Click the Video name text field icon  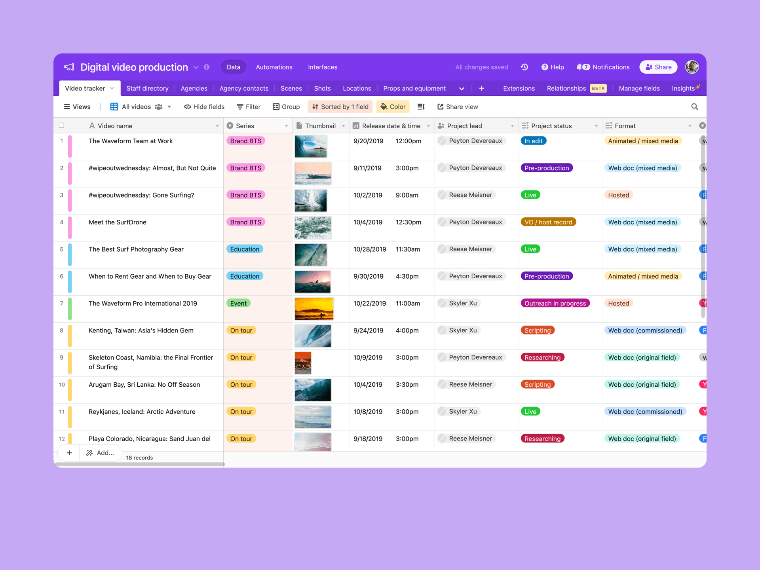pyautogui.click(x=92, y=125)
